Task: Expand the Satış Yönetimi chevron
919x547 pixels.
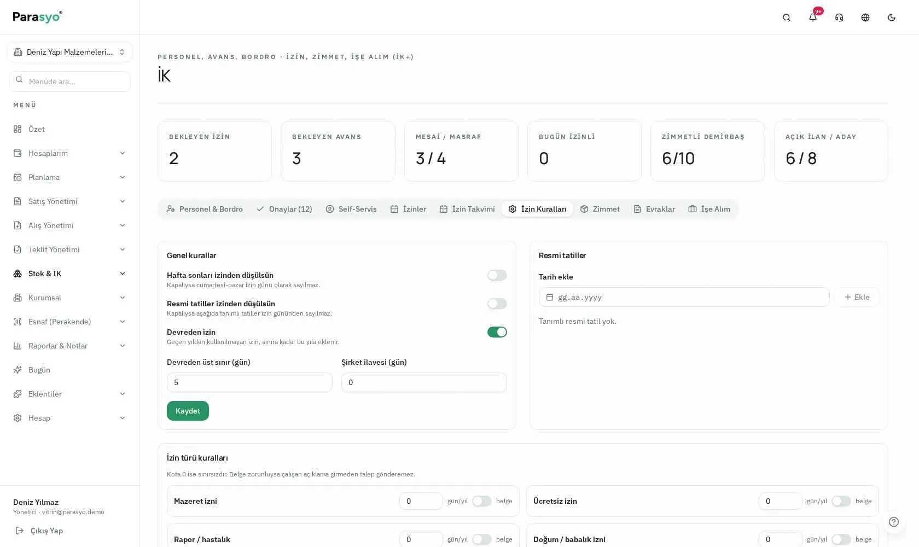Action: (123, 201)
